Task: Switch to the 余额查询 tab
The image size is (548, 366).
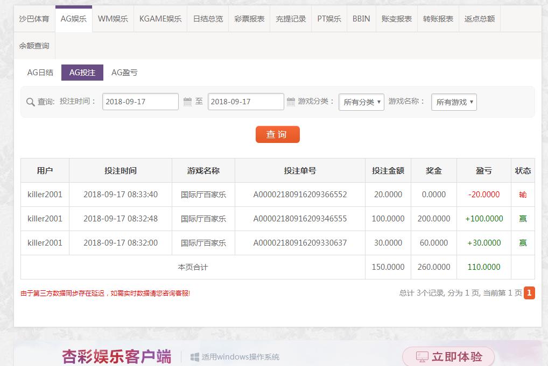Action: (x=34, y=46)
